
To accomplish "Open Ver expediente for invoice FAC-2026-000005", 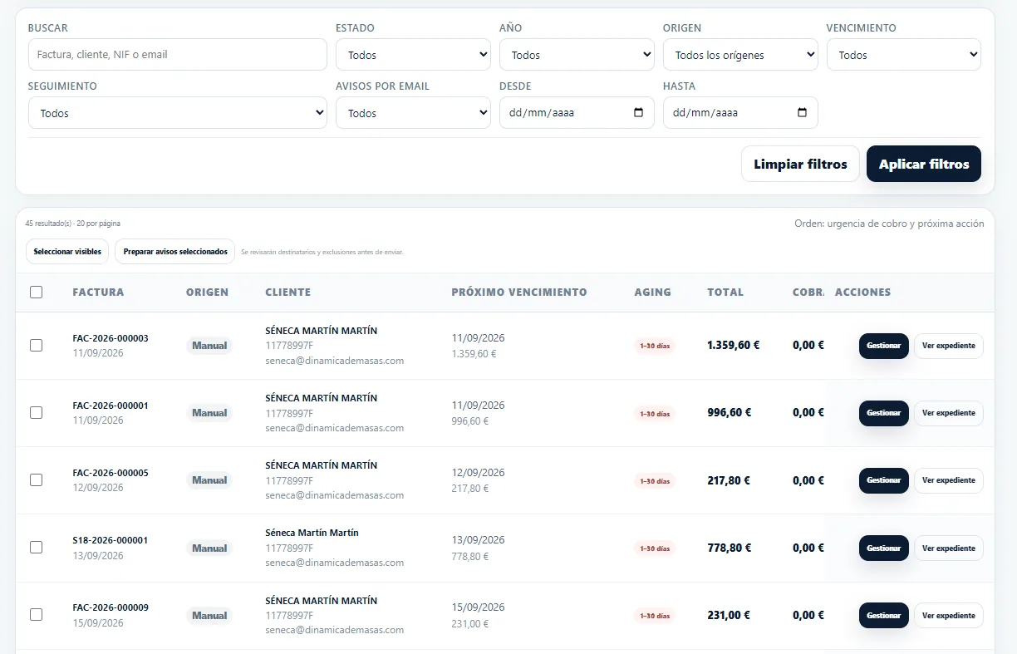I will pyautogui.click(x=949, y=480).
